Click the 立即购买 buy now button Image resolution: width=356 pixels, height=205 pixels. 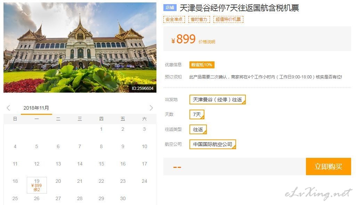(x=328, y=166)
